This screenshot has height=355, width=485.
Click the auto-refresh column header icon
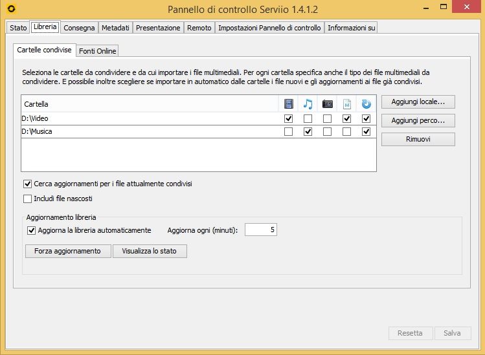(367, 104)
